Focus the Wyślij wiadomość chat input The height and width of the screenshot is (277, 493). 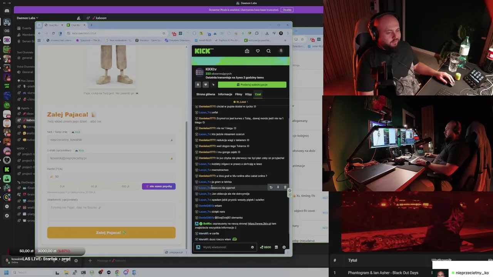(x=225, y=247)
